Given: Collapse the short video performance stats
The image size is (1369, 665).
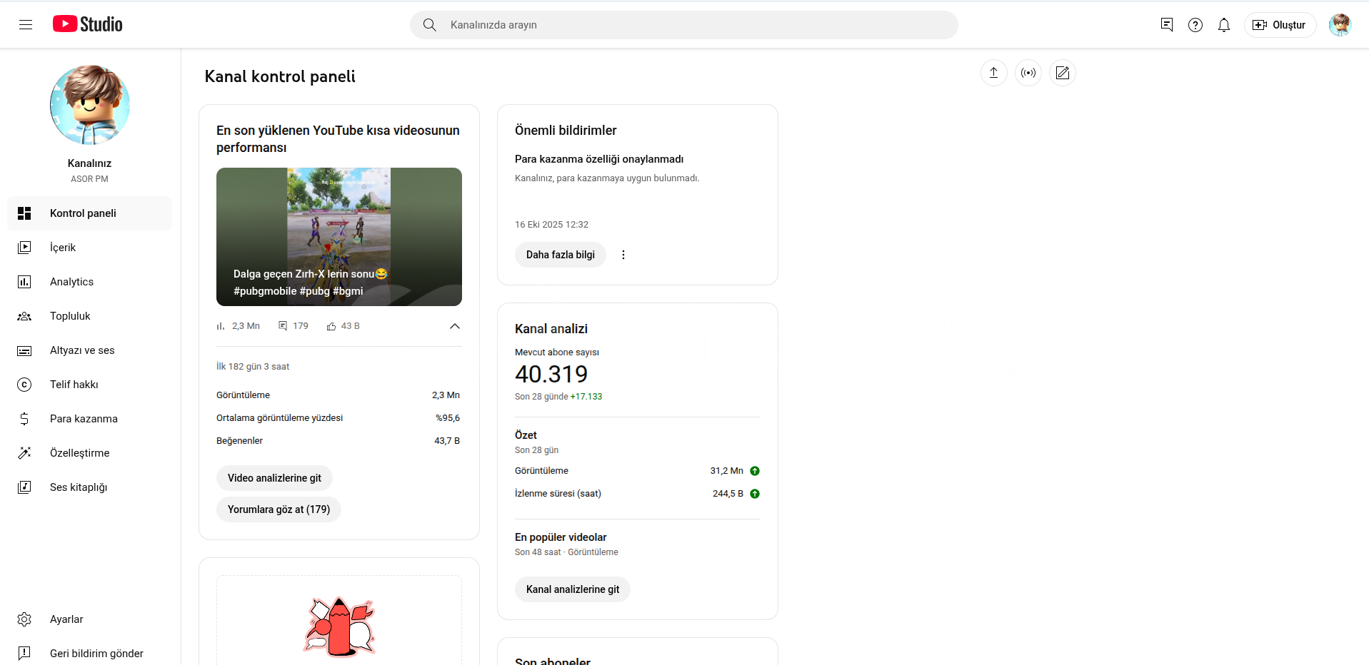Looking at the screenshot, I should tap(454, 326).
